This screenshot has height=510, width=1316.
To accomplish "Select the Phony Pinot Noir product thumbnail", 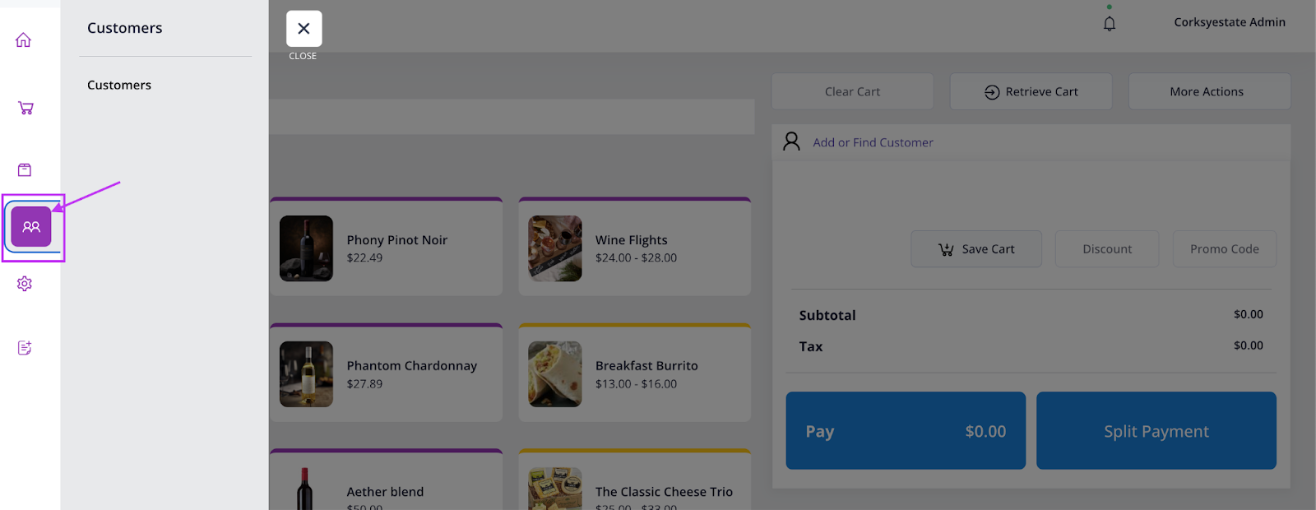I will click(306, 248).
